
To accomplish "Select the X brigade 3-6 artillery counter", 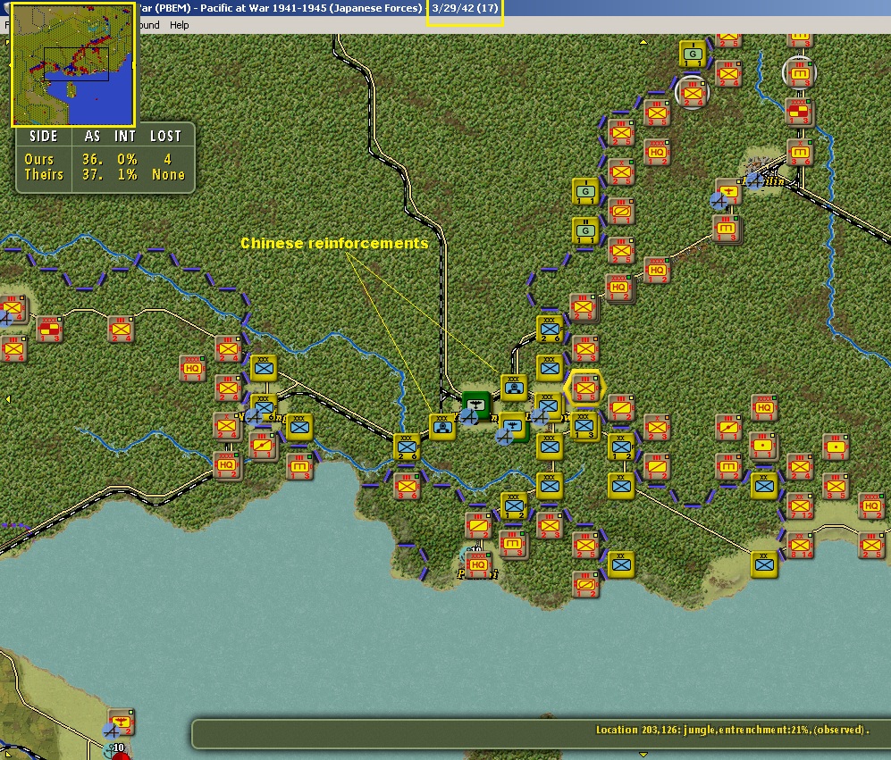I will [x=800, y=152].
